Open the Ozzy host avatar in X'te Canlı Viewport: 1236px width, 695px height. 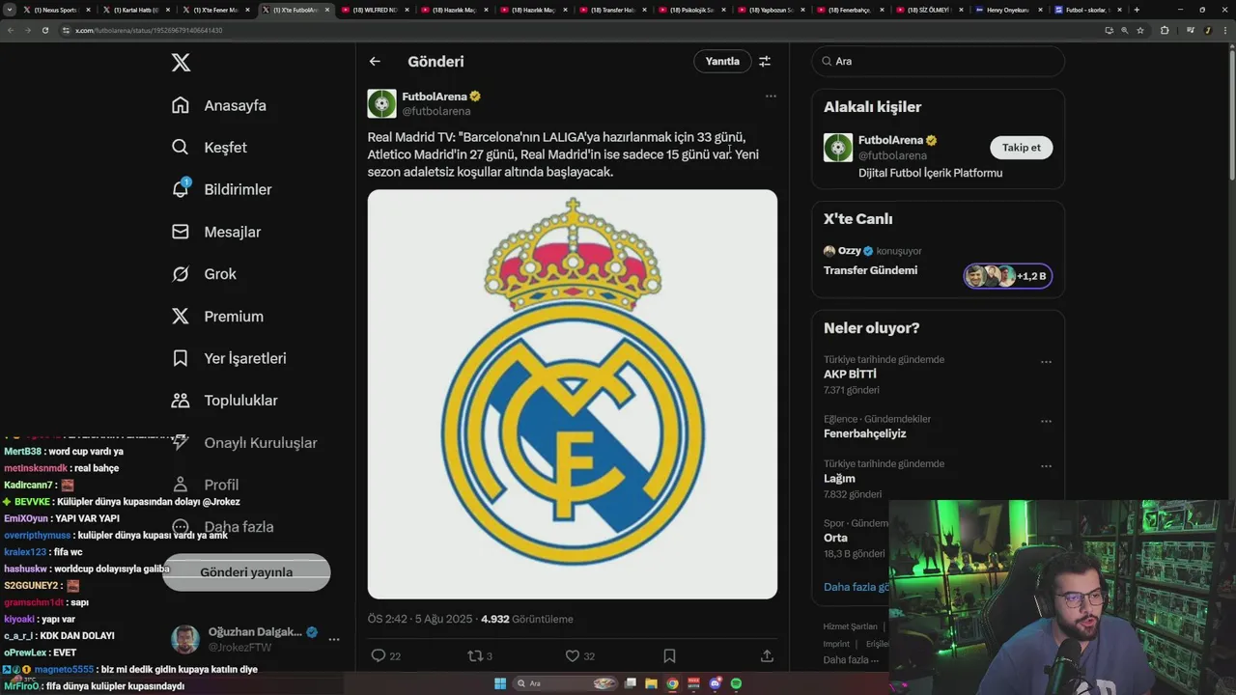(x=829, y=251)
